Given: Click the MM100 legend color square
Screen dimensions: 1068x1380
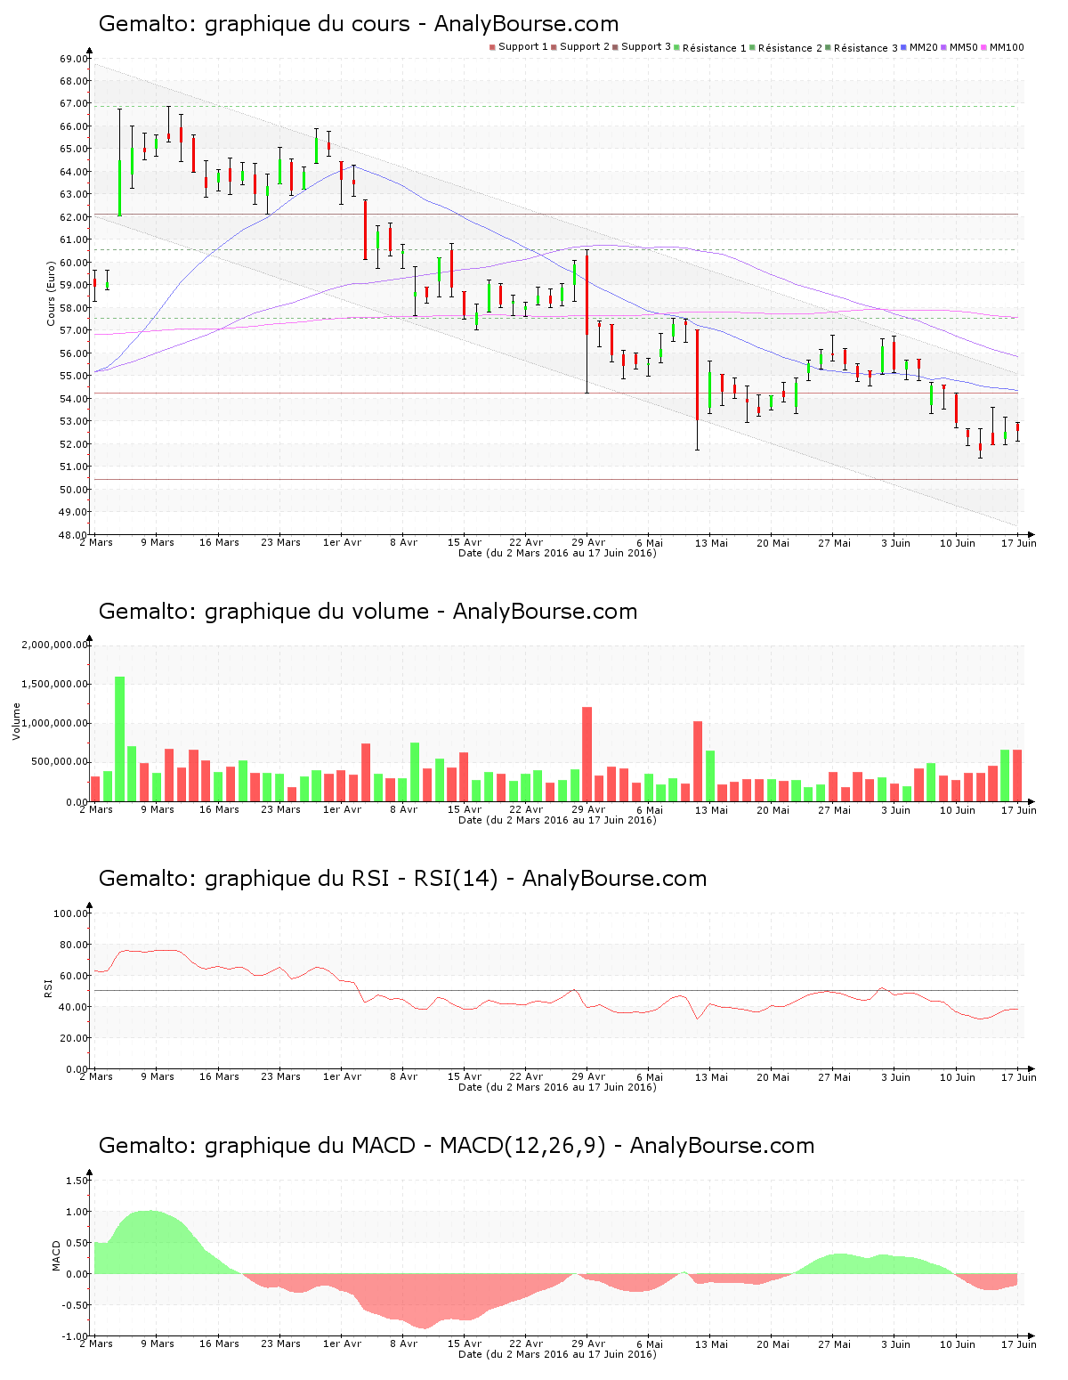Looking at the screenshot, I should pos(984,47).
